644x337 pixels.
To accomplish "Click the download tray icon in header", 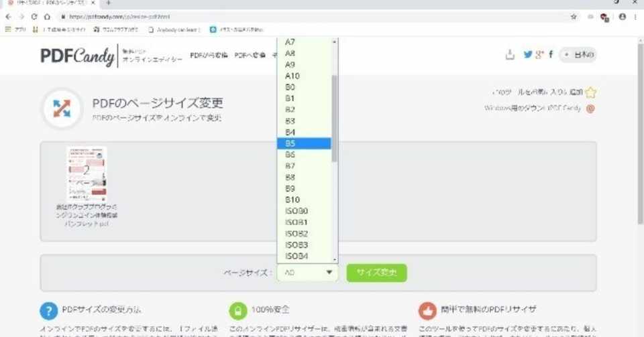I will tap(510, 54).
